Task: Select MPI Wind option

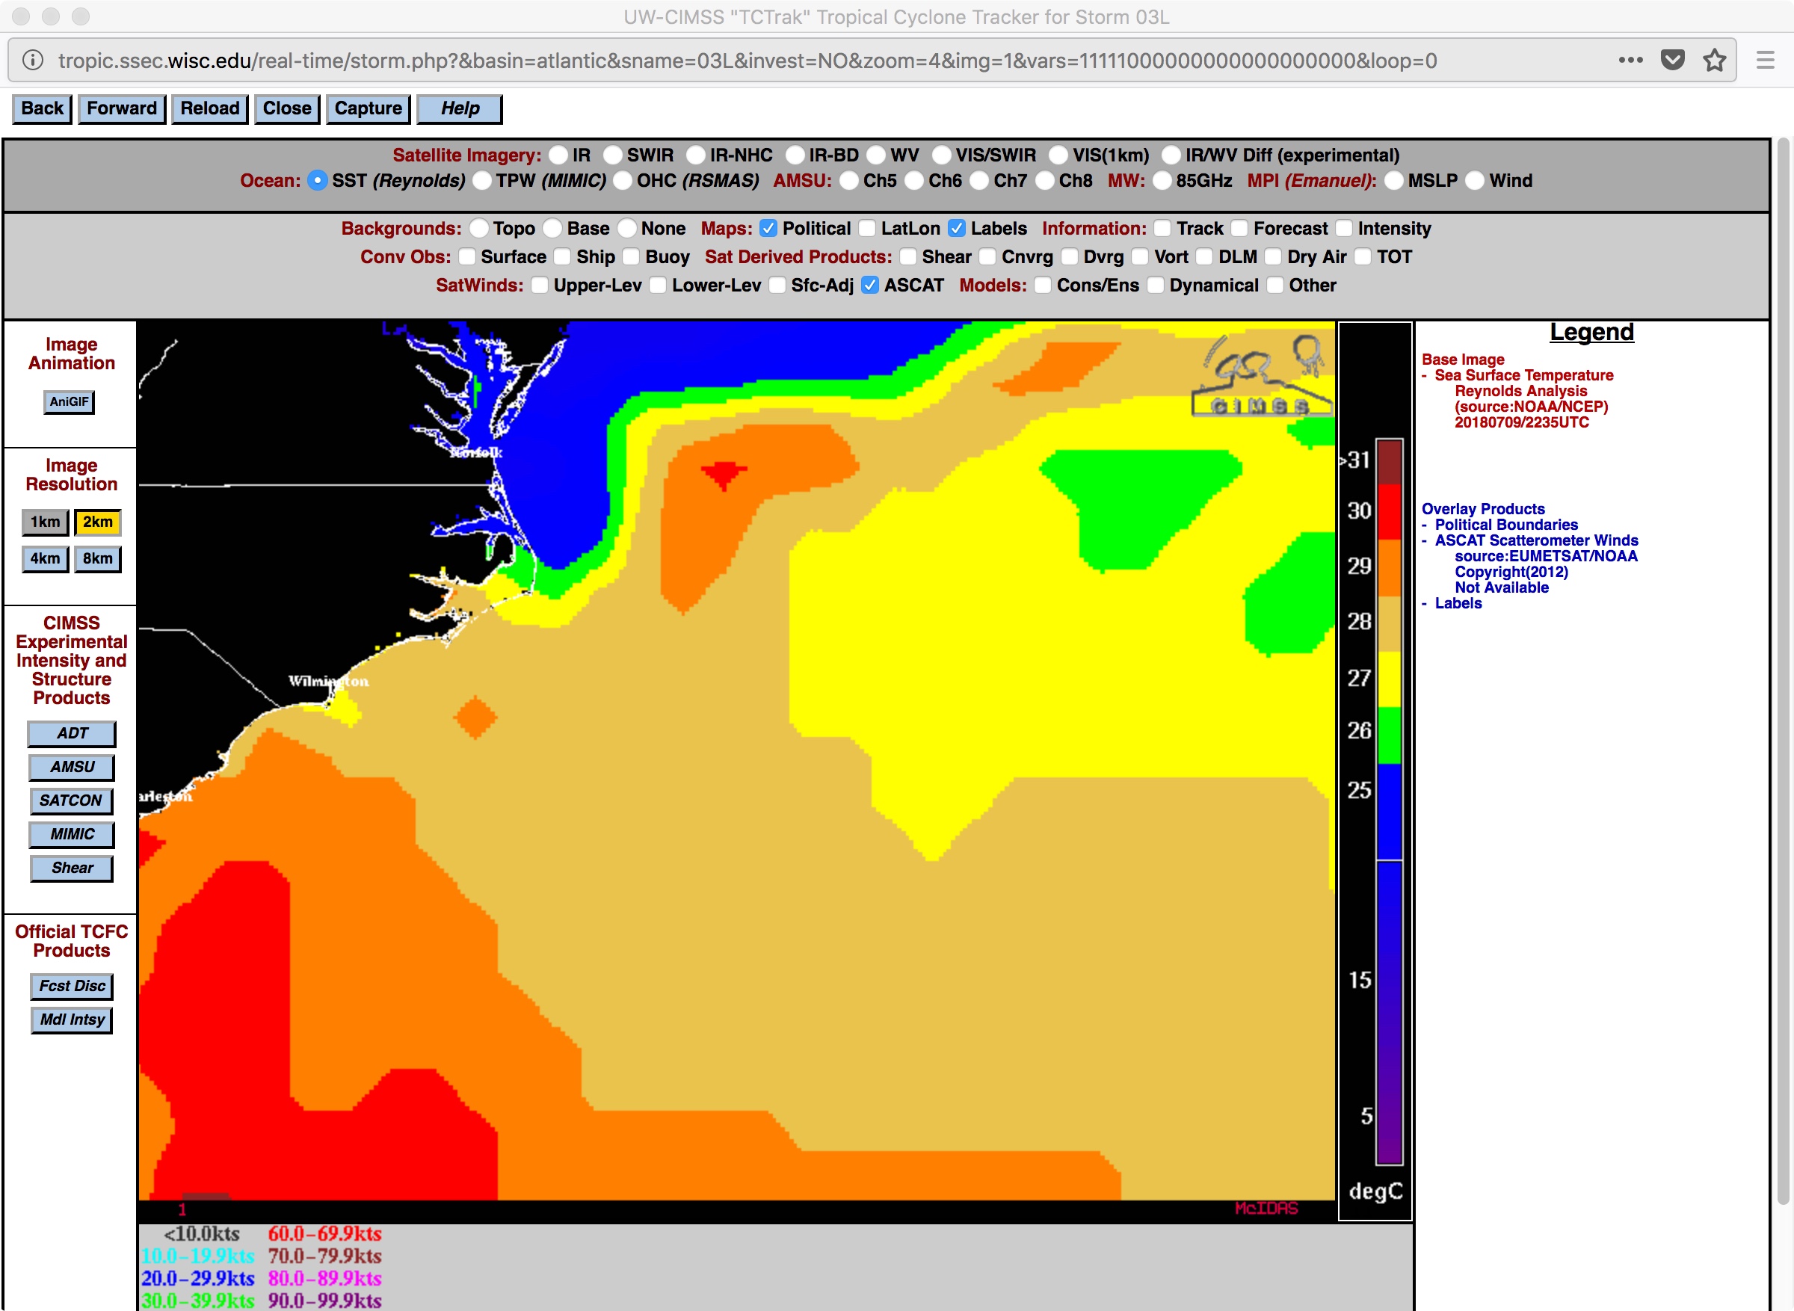Action: coord(1475,181)
